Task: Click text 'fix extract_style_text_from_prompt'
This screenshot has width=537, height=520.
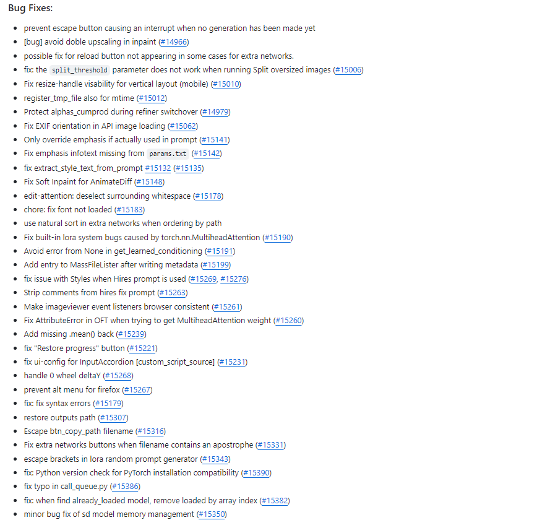Action: coord(84,168)
